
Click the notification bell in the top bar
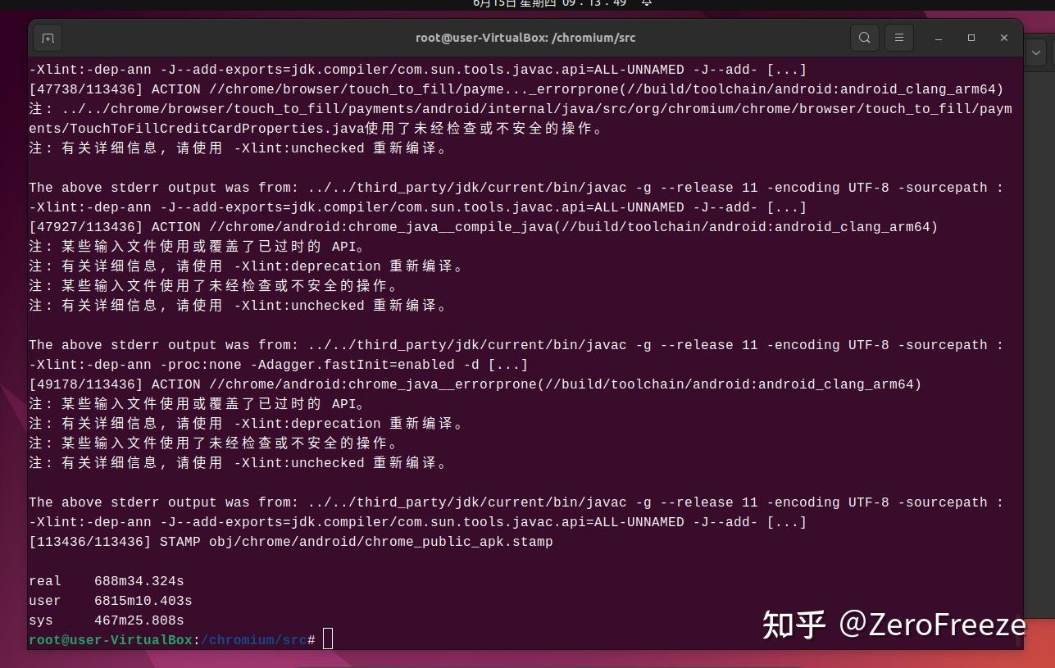point(645,3)
